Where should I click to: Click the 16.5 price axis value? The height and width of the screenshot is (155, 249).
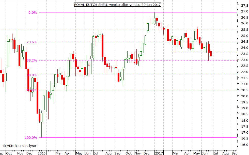point(244,138)
